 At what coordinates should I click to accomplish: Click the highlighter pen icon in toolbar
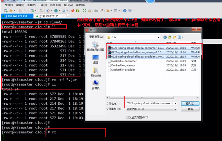point(101,11)
